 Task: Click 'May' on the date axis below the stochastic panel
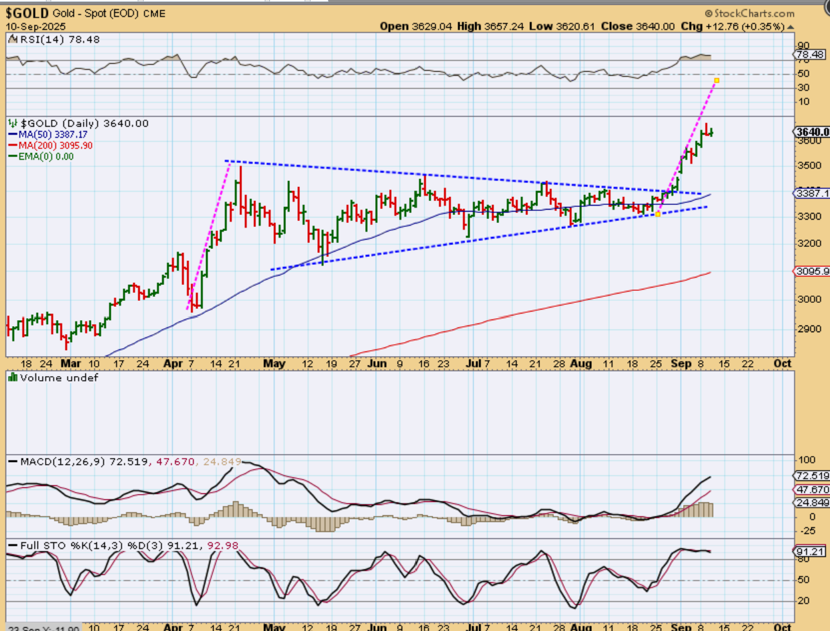point(274,627)
